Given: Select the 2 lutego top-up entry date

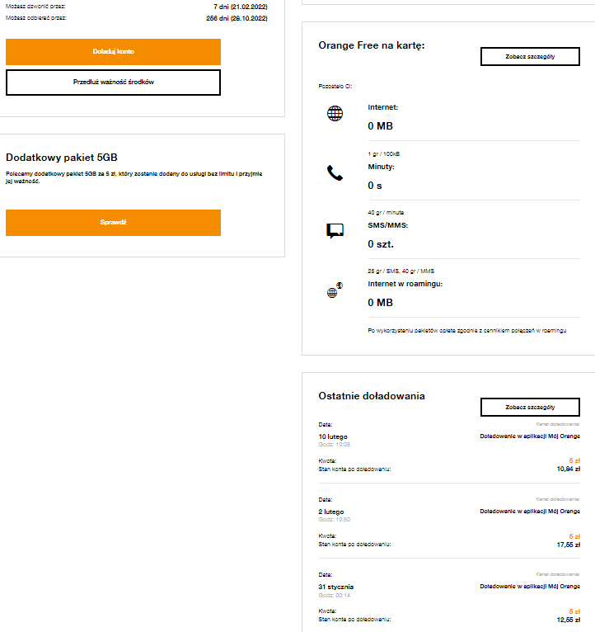Looking at the screenshot, I should (330, 512).
